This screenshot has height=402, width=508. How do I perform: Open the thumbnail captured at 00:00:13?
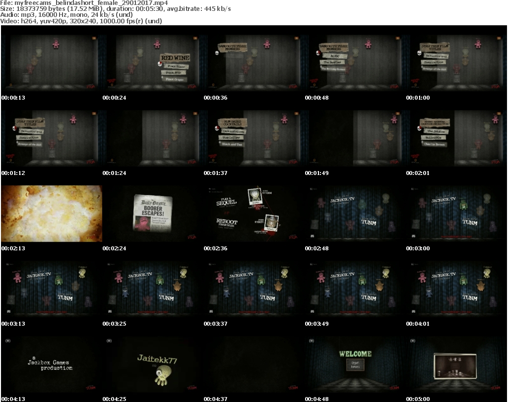(x=52, y=63)
